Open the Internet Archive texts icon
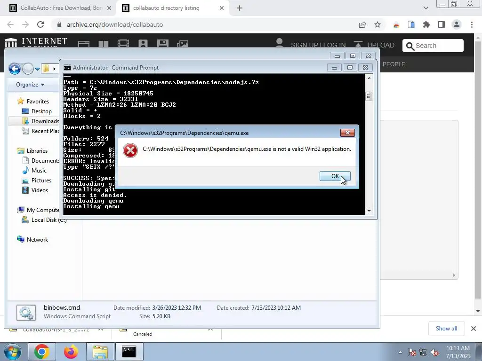482x361 pixels. (x=104, y=44)
